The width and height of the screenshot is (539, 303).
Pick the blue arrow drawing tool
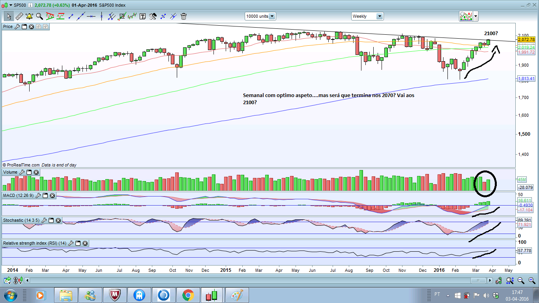tap(163, 16)
